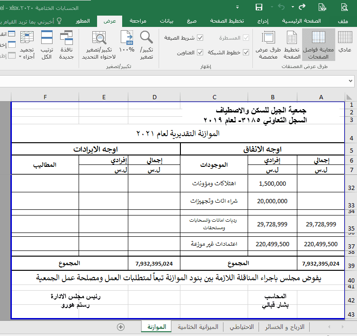The image size is (357, 336).
Task: Click المحاسب signature cell
Action: pyautogui.click(x=275, y=296)
